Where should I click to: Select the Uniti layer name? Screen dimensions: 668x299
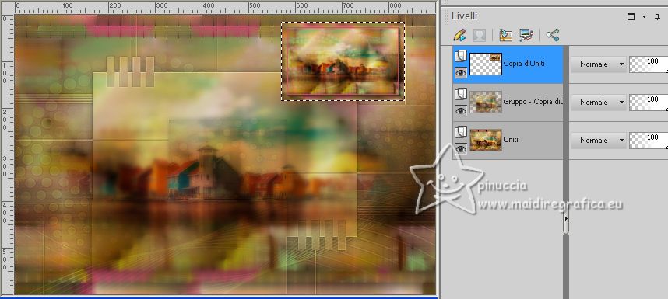[x=511, y=139]
